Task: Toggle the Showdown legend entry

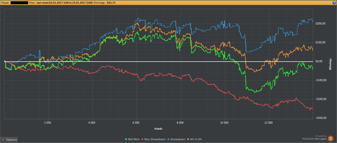Action: tap(176, 139)
